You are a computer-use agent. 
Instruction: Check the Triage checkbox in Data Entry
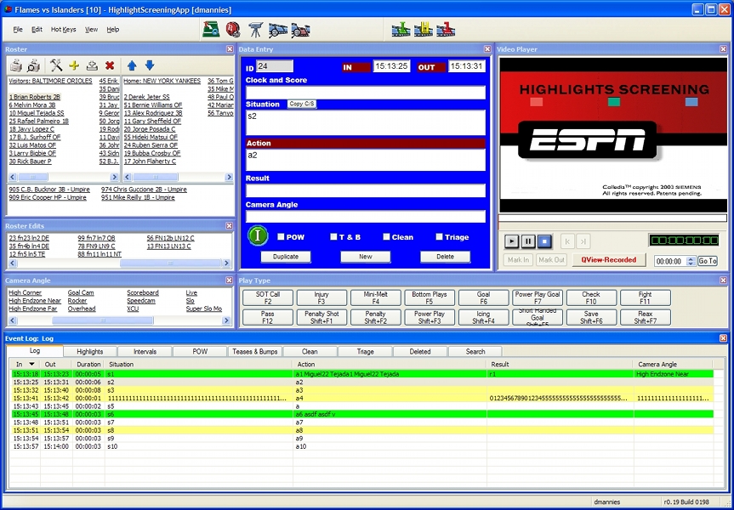(x=440, y=237)
